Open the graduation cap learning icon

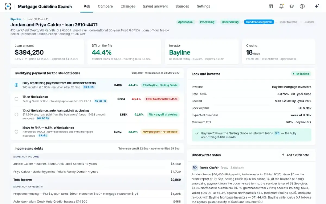pyautogui.click(x=292, y=6)
